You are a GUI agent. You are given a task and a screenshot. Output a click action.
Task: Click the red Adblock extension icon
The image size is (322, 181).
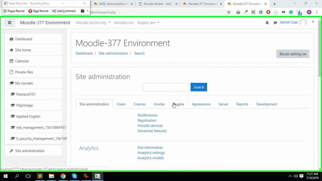click(268, 12)
